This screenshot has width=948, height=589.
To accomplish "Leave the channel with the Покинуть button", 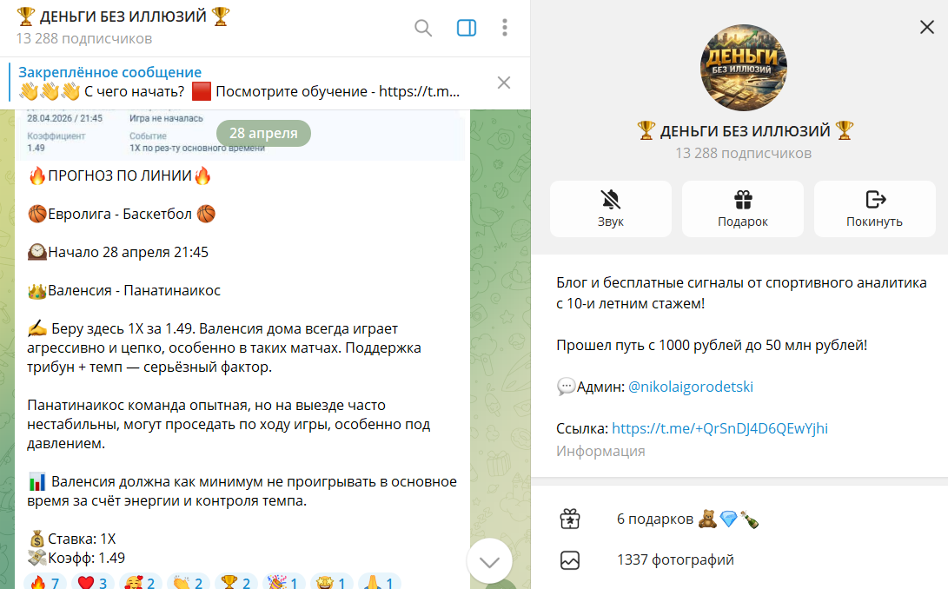I will 874,208.
